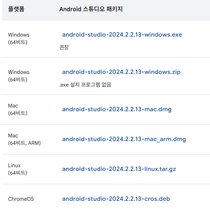Select the '.exe 설치 프로그램 없음' note
210x209 pixels.
[85, 85]
